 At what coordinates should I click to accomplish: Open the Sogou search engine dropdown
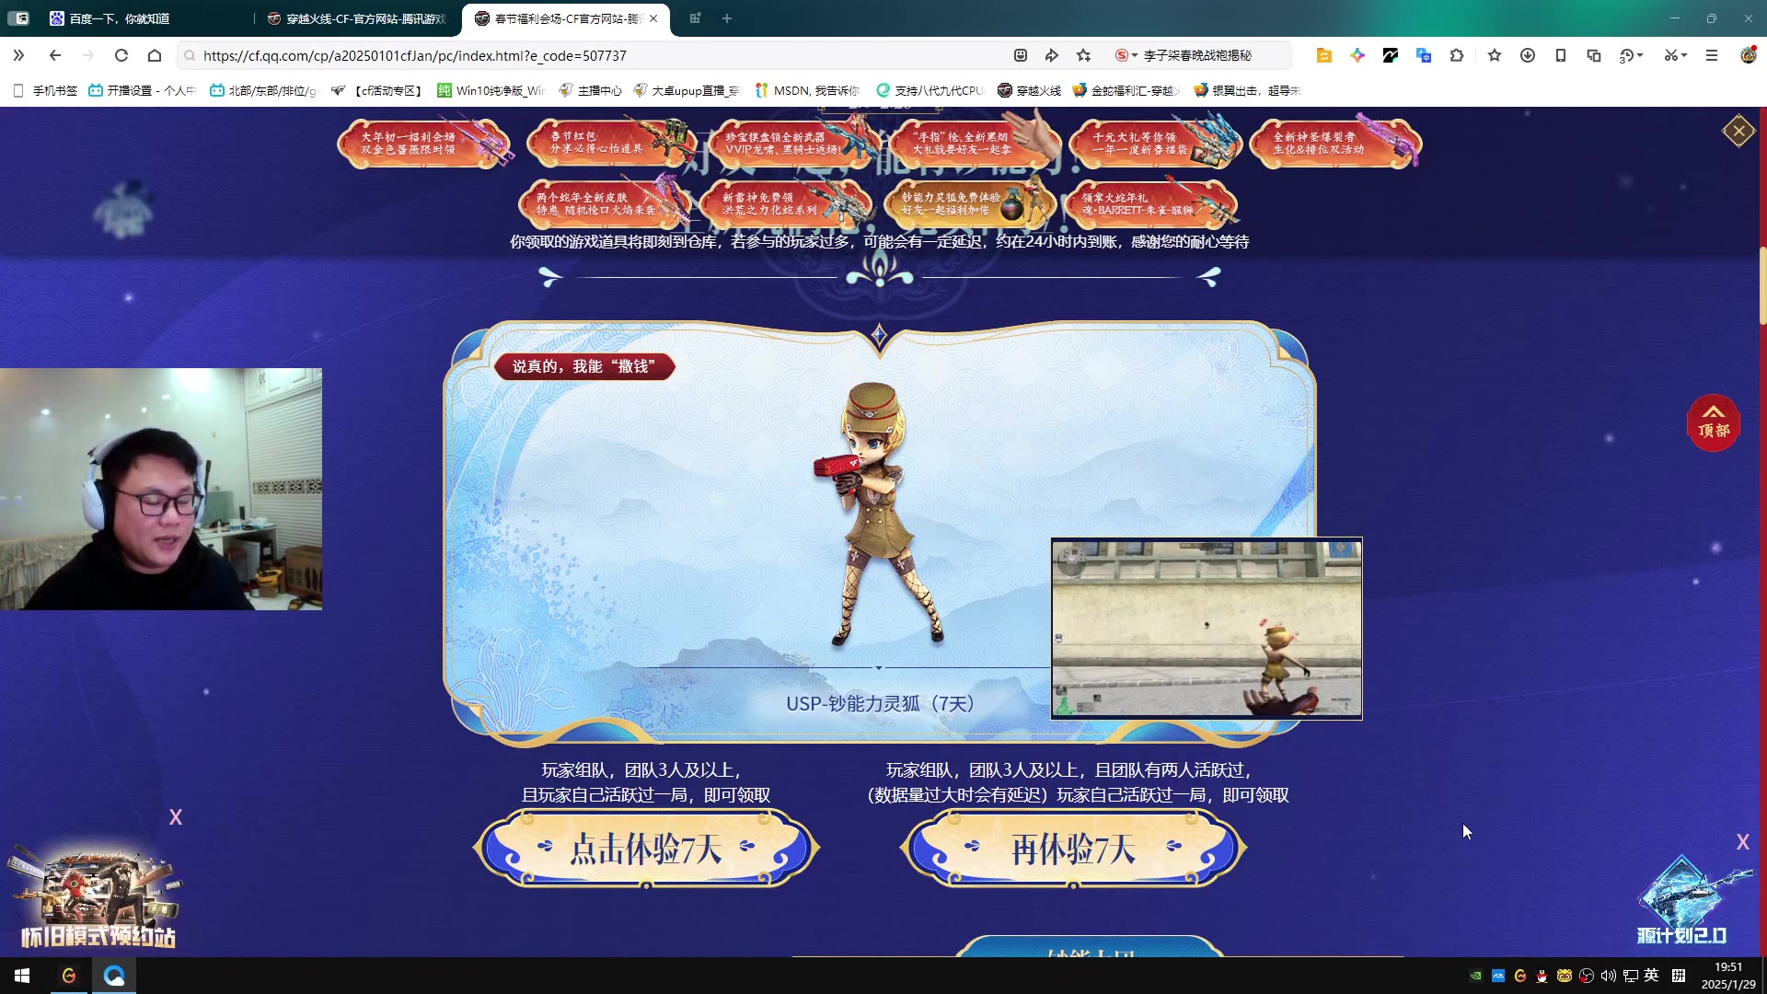click(x=1126, y=55)
